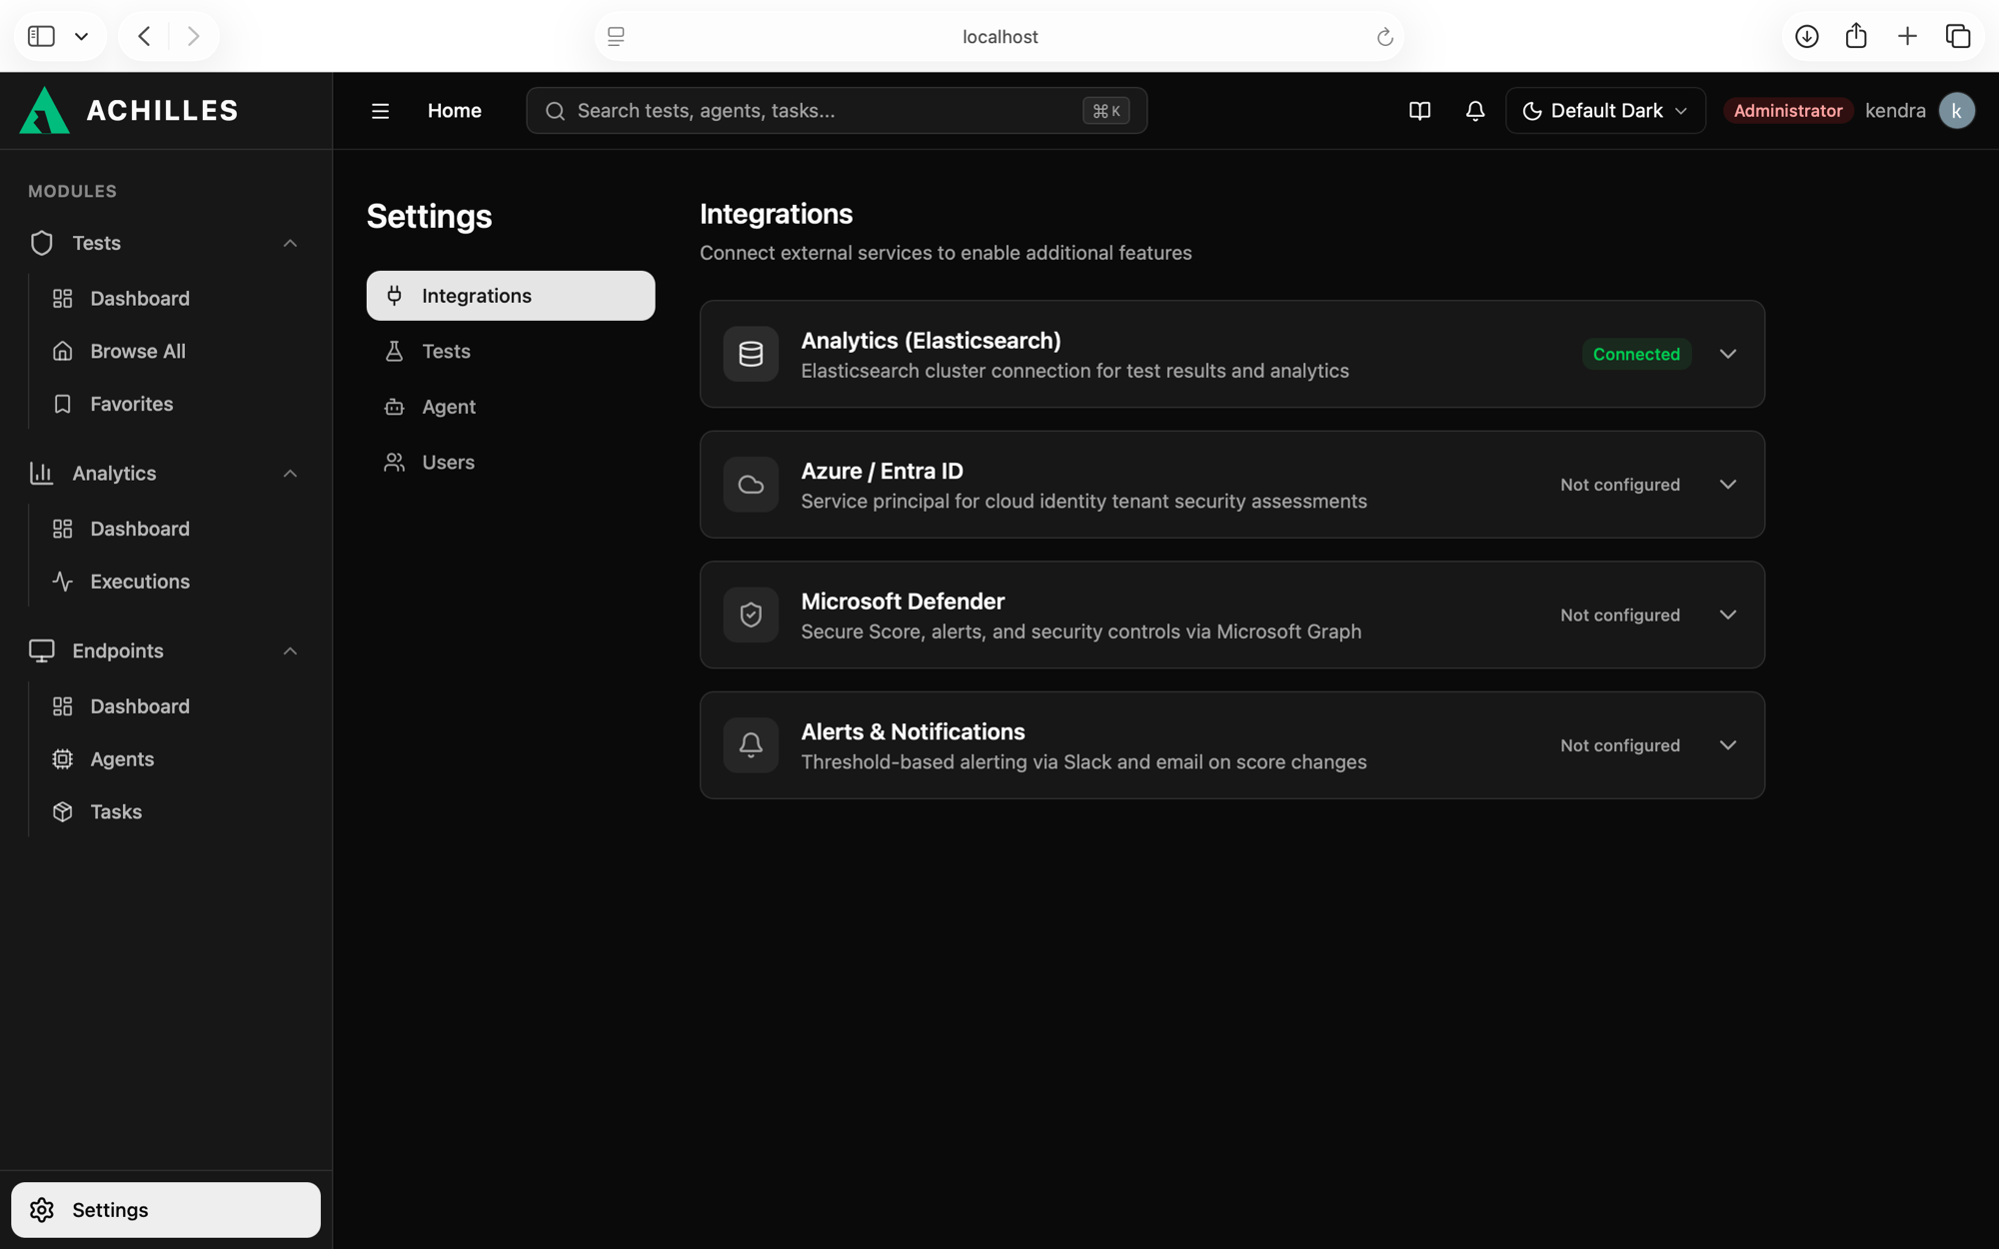1999x1249 pixels.
Task: Click the Connected status badge
Action: coord(1636,354)
